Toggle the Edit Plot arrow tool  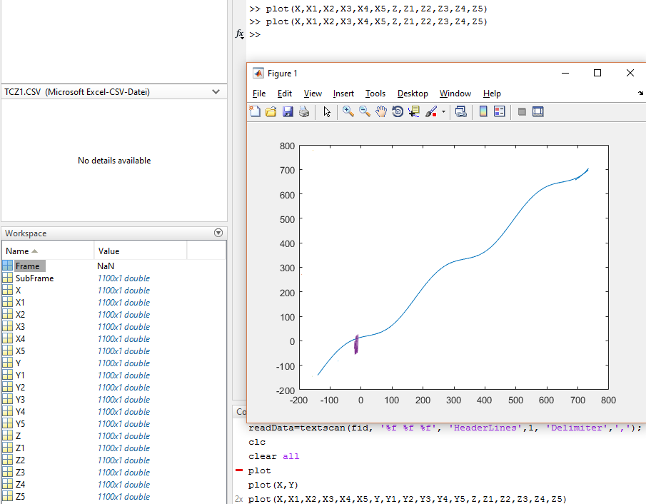(x=327, y=111)
